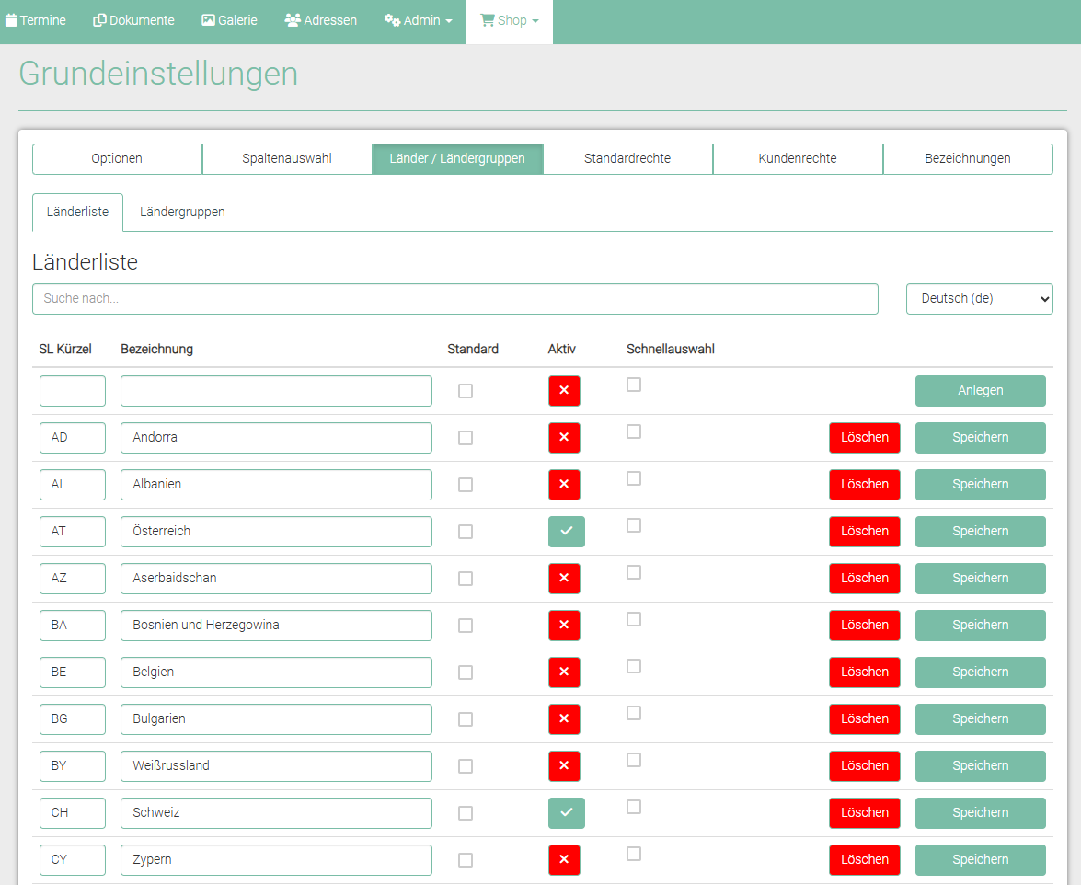Enable Schnellauswahl checkbox for Albanien
The height and width of the screenshot is (885, 1081).
click(x=634, y=478)
